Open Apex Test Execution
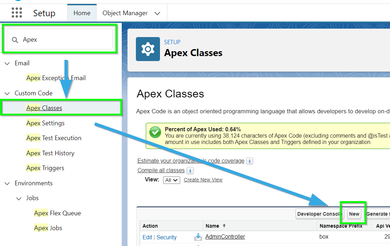The height and width of the screenshot is (246, 390). 54,138
